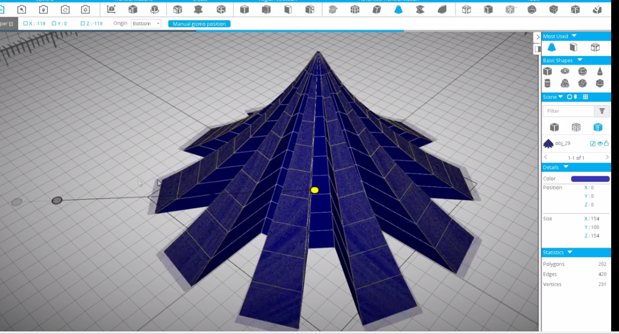Image resolution: width=619 pixels, height=334 pixels.
Task: Switch Scene list to grid view icon
Action: click(586, 97)
